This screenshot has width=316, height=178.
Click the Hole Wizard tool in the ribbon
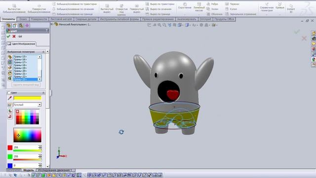click(121, 10)
